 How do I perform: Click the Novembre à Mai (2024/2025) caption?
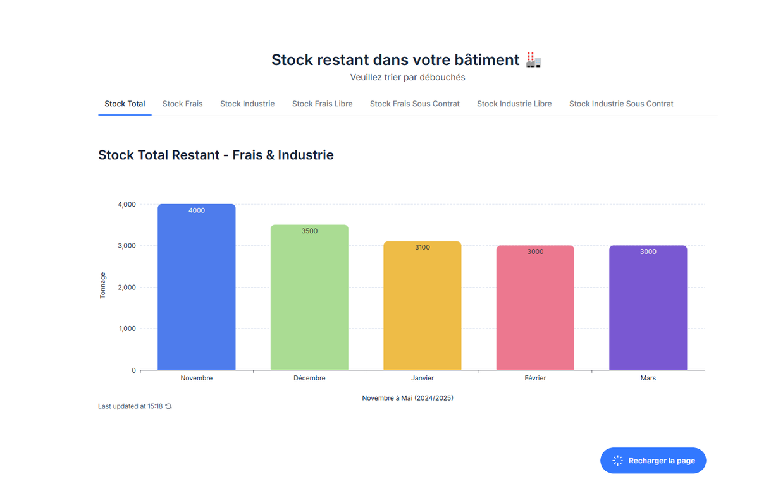click(x=407, y=398)
